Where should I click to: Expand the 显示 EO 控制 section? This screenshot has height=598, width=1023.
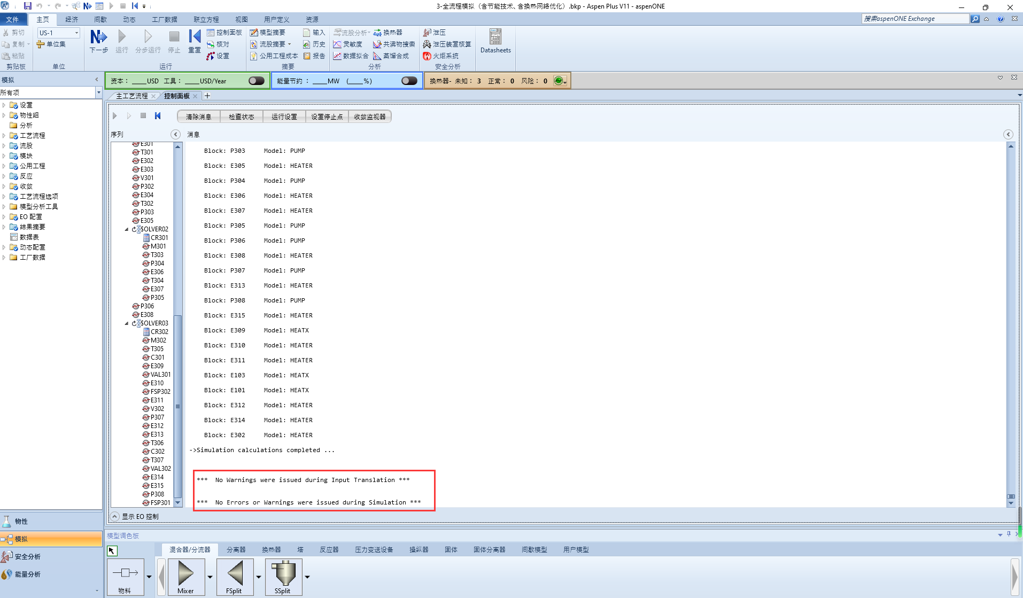point(114,516)
